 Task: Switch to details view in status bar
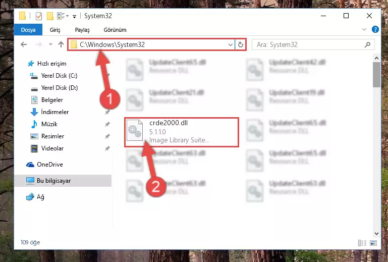(362, 243)
